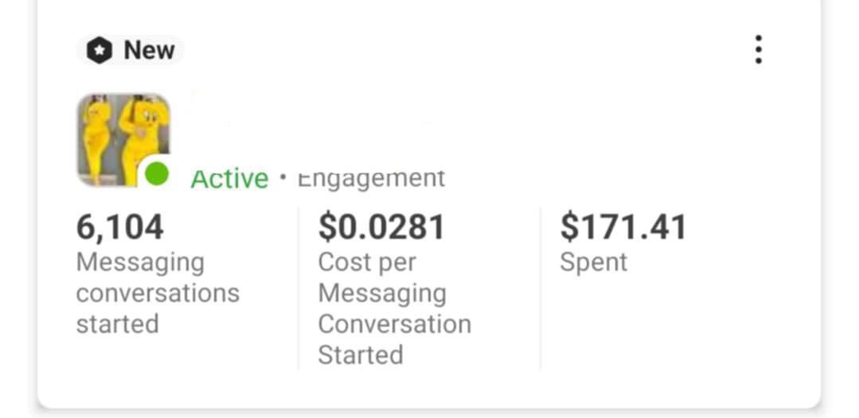Click the $171.41 amount

point(623,227)
